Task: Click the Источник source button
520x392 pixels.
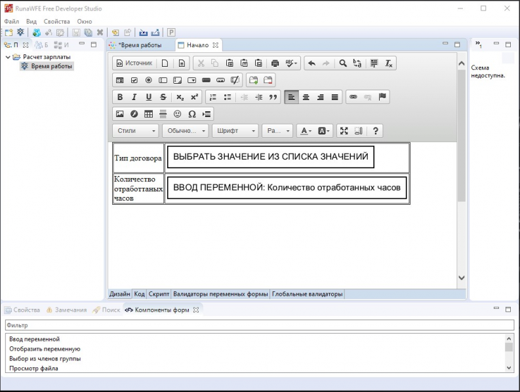Action: click(x=134, y=63)
